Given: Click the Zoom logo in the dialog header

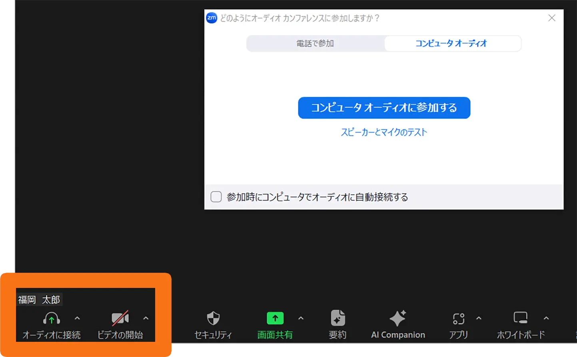Looking at the screenshot, I should 212,18.
